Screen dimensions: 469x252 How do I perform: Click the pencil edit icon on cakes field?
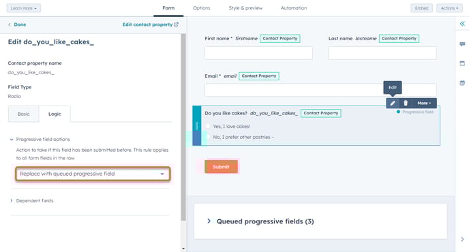pyautogui.click(x=393, y=103)
